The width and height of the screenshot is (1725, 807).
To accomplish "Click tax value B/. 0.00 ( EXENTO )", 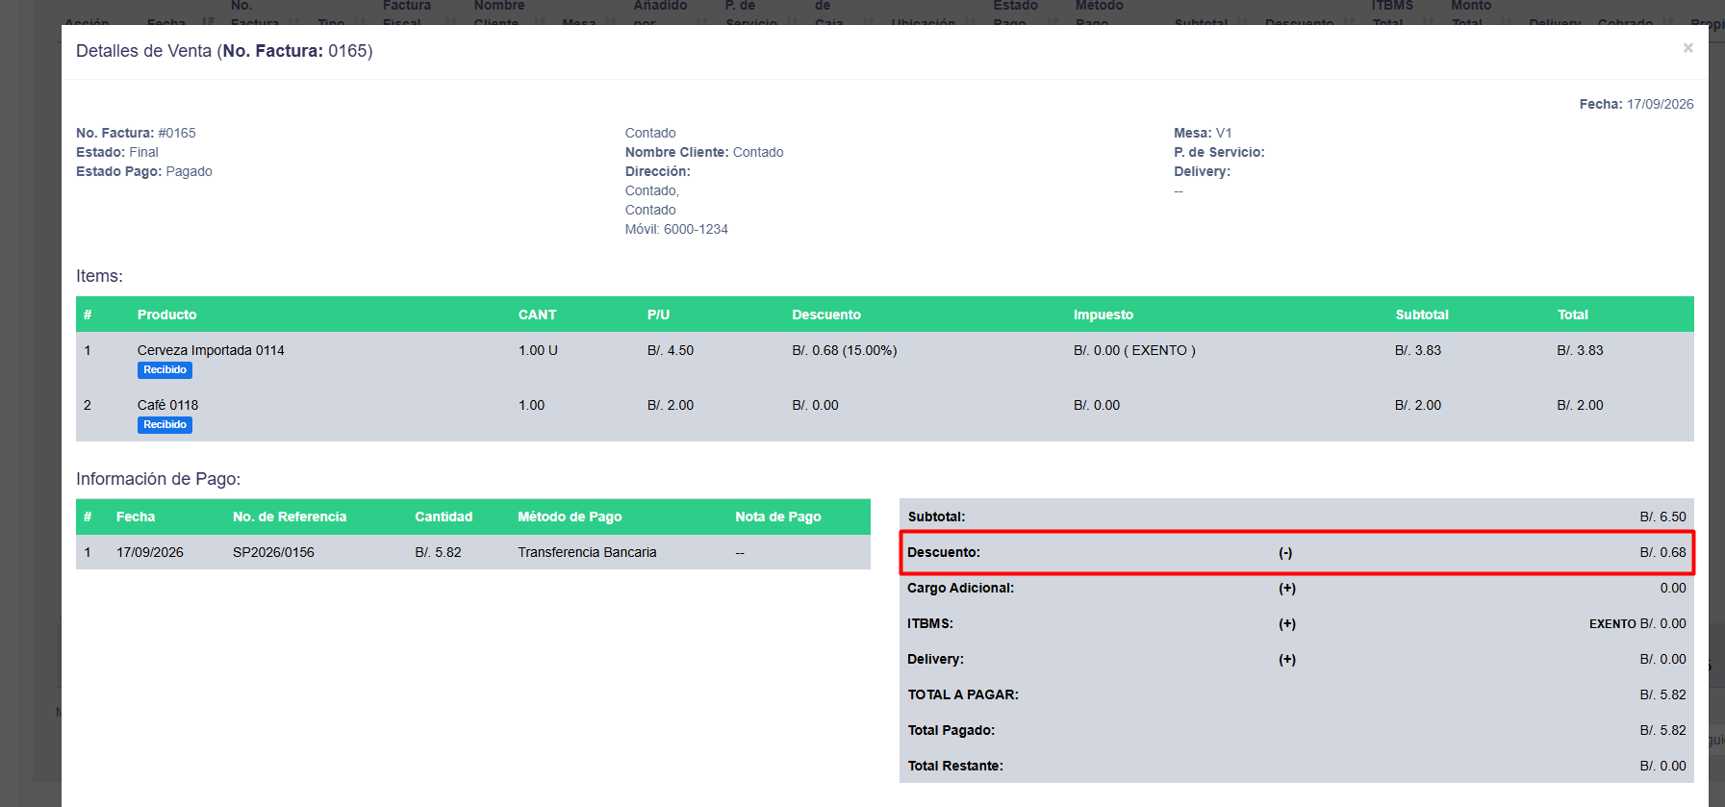I will coord(1134,350).
